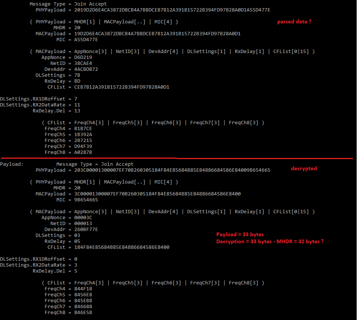Click the DevAddr value 260BF77E
Image resolution: width=357 pixels, height=320 pixels.
[x=86, y=230]
